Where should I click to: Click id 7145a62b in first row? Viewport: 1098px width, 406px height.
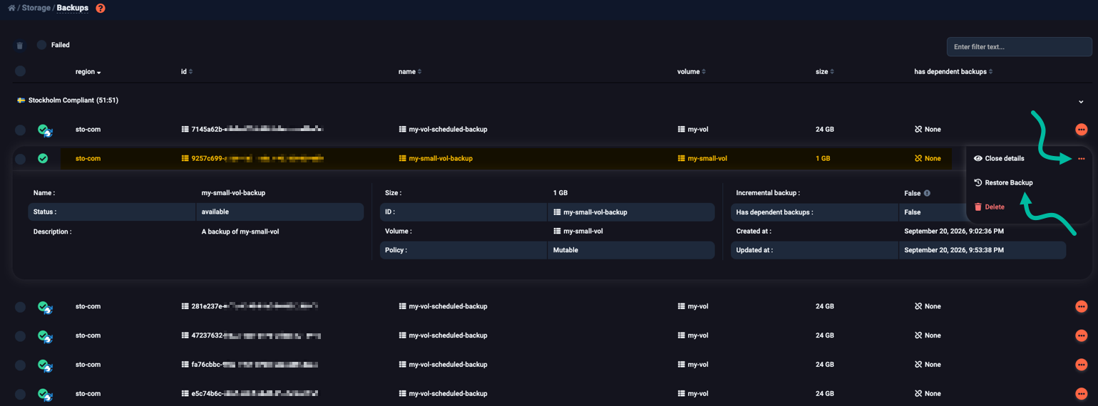(253, 130)
